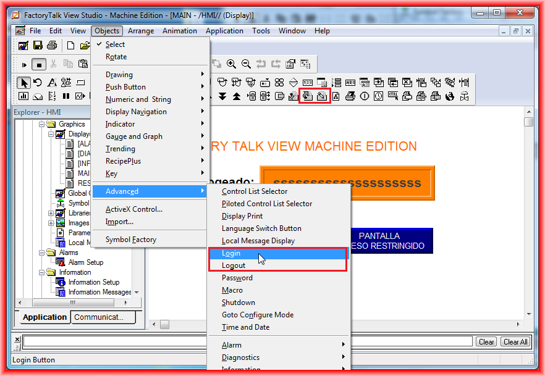The width and height of the screenshot is (545, 376).
Task: Click the Save icon in the toolbar
Action: pyautogui.click(x=38, y=46)
